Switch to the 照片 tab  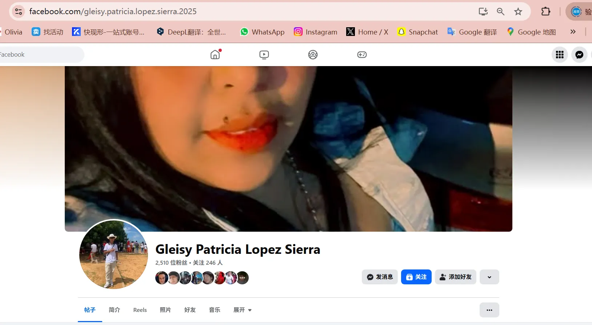pyautogui.click(x=165, y=310)
